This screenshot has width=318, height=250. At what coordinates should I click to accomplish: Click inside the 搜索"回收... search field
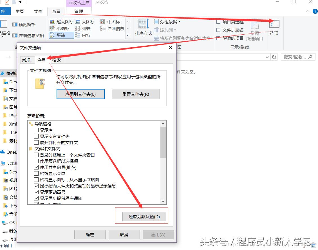point(295,57)
